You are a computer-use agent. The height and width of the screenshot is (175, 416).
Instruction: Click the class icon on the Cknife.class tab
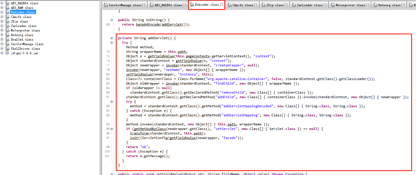click(x=229, y=5)
